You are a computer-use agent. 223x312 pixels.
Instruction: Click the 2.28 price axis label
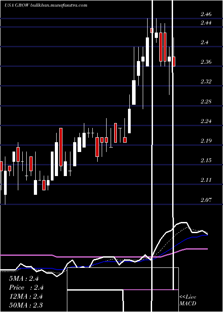pos(206,102)
